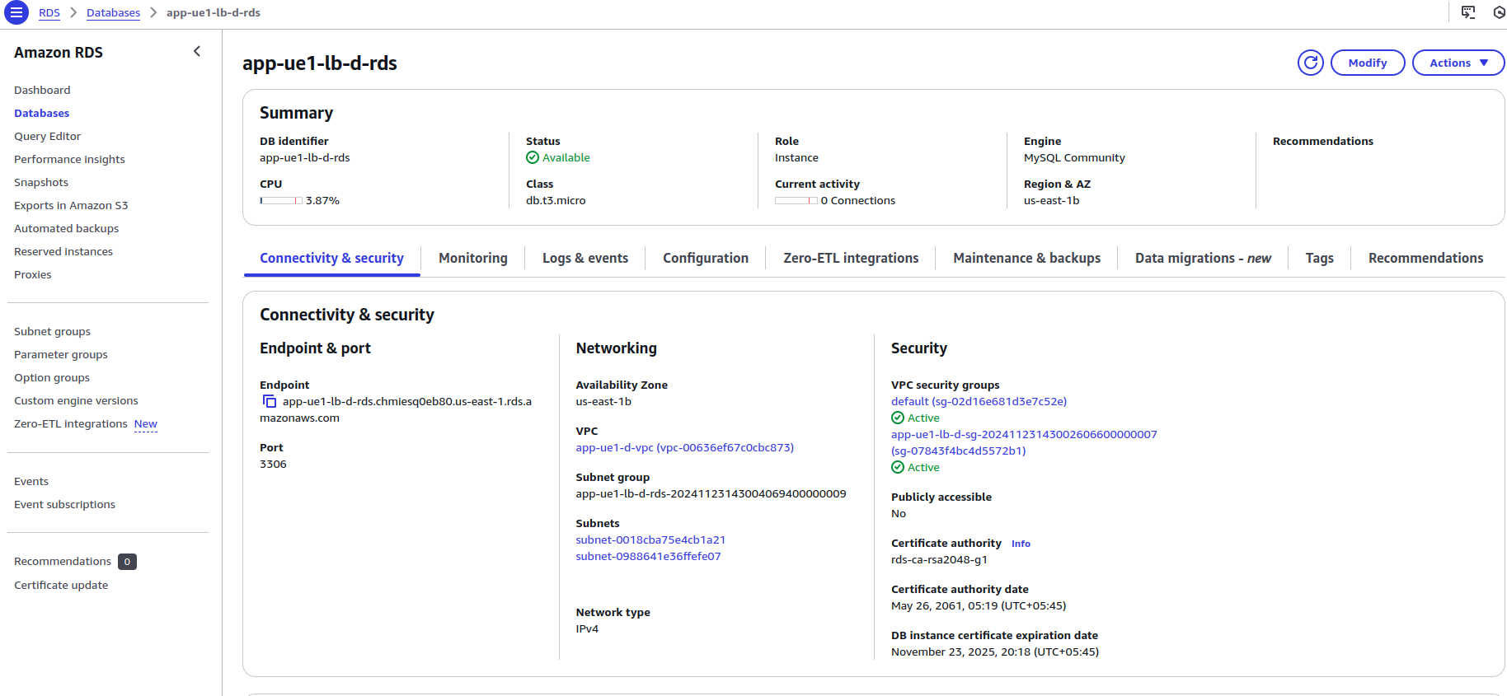Open Custom engine versions
This screenshot has height=696, width=1507.
point(76,400)
